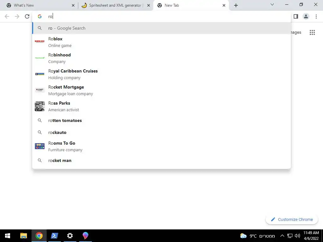The width and height of the screenshot is (323, 242).
Task: Open the Google apps grid icon
Action: 312,32
